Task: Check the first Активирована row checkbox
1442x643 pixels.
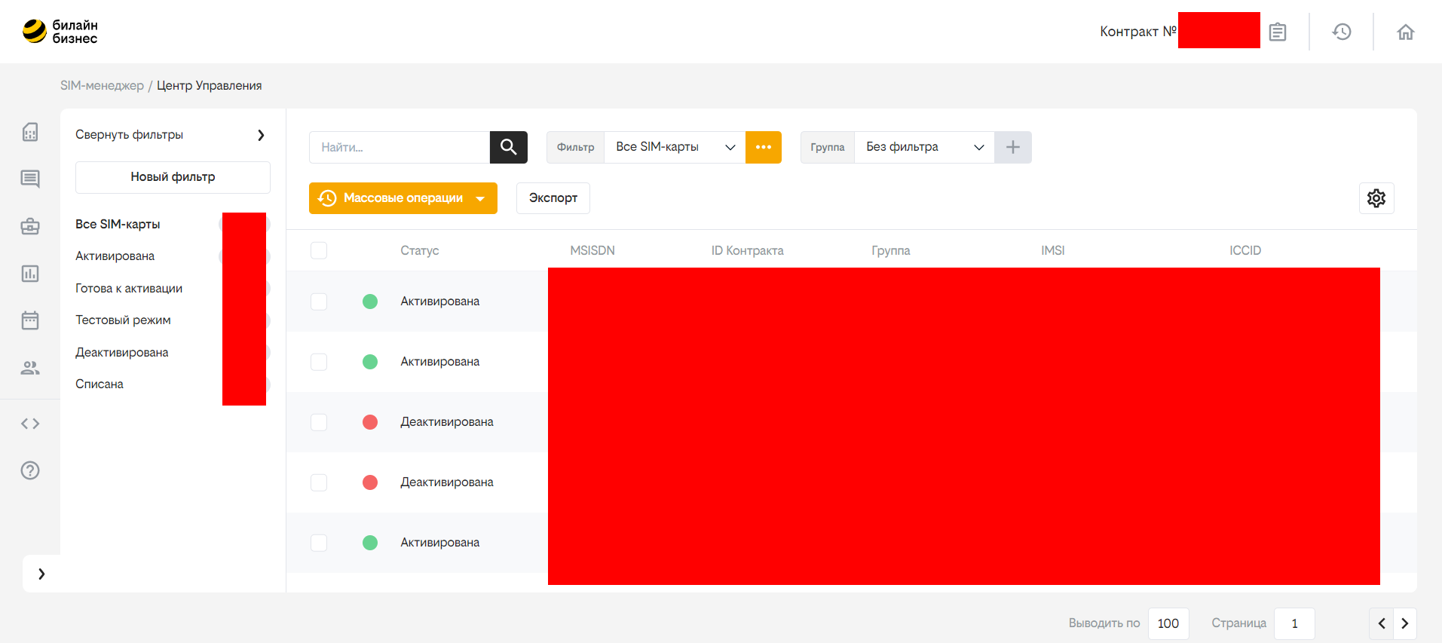Action: (x=319, y=302)
